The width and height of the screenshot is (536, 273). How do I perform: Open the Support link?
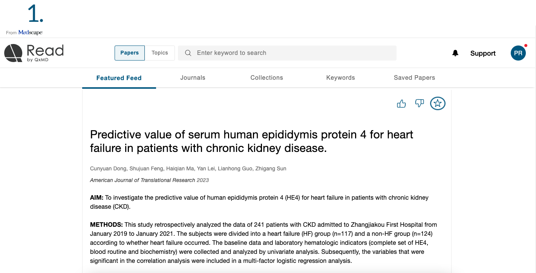tap(483, 53)
